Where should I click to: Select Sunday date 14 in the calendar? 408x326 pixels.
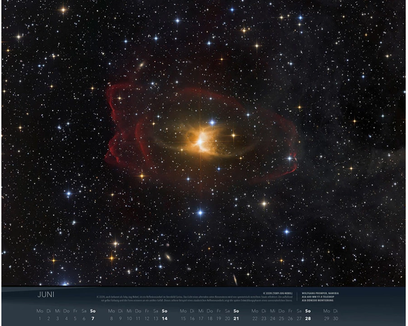pyautogui.click(x=165, y=318)
